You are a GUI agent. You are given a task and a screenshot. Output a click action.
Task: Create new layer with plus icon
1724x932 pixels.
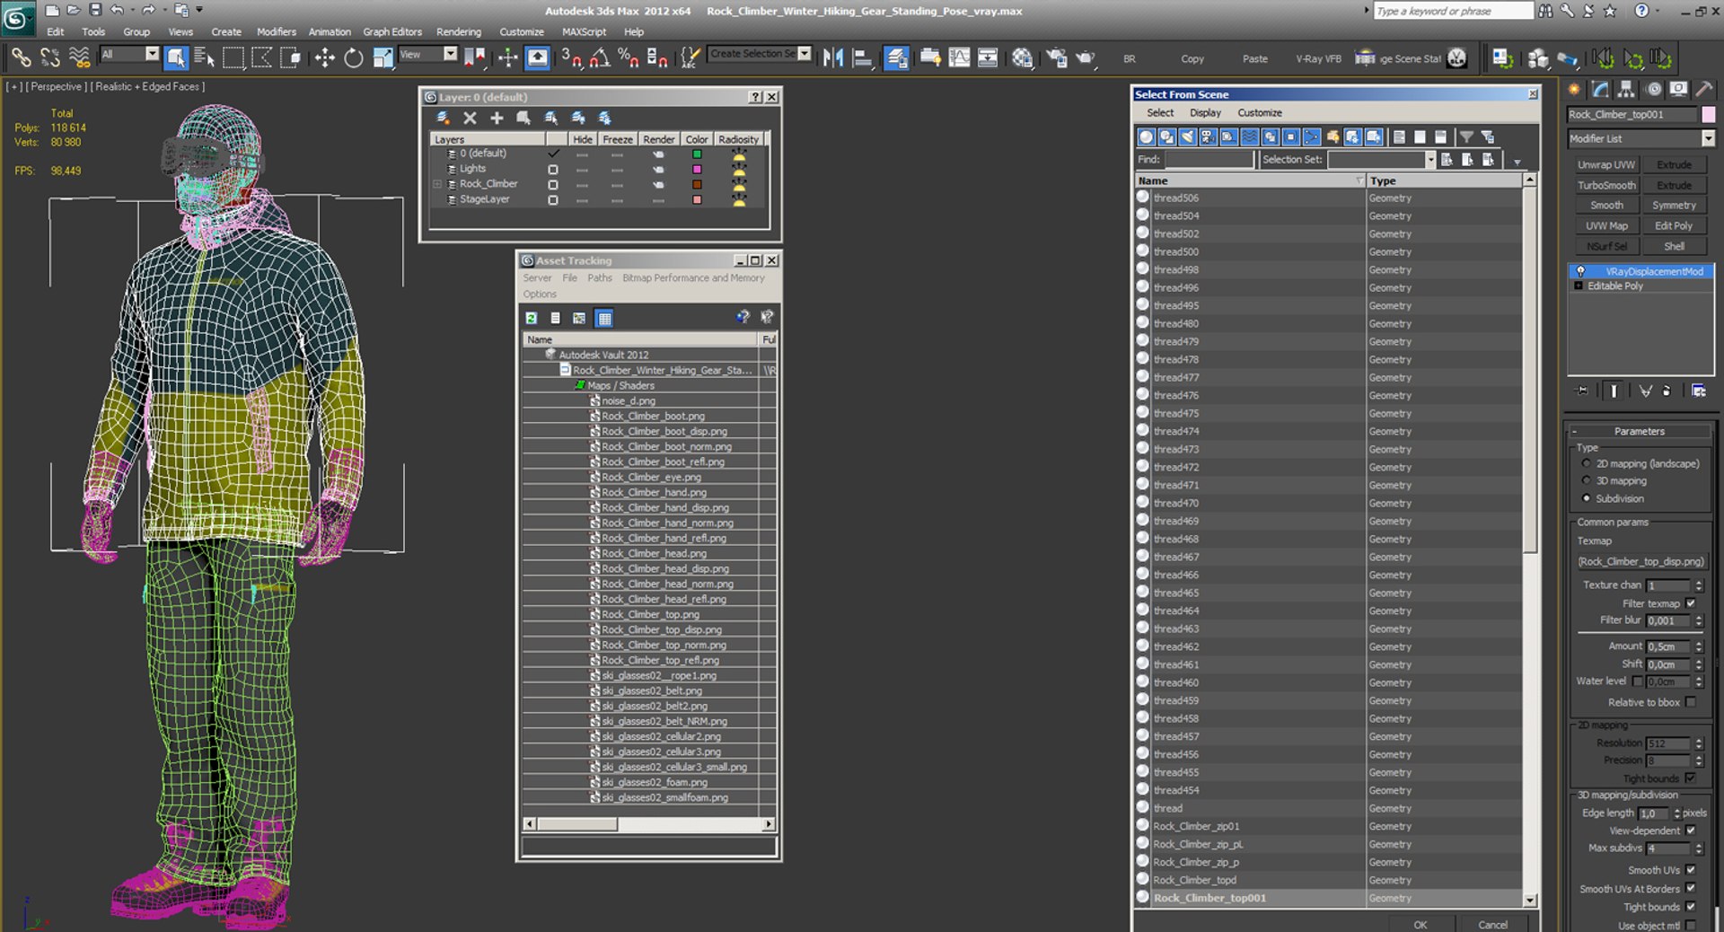click(497, 118)
